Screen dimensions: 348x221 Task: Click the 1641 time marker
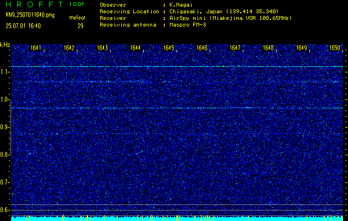point(36,48)
